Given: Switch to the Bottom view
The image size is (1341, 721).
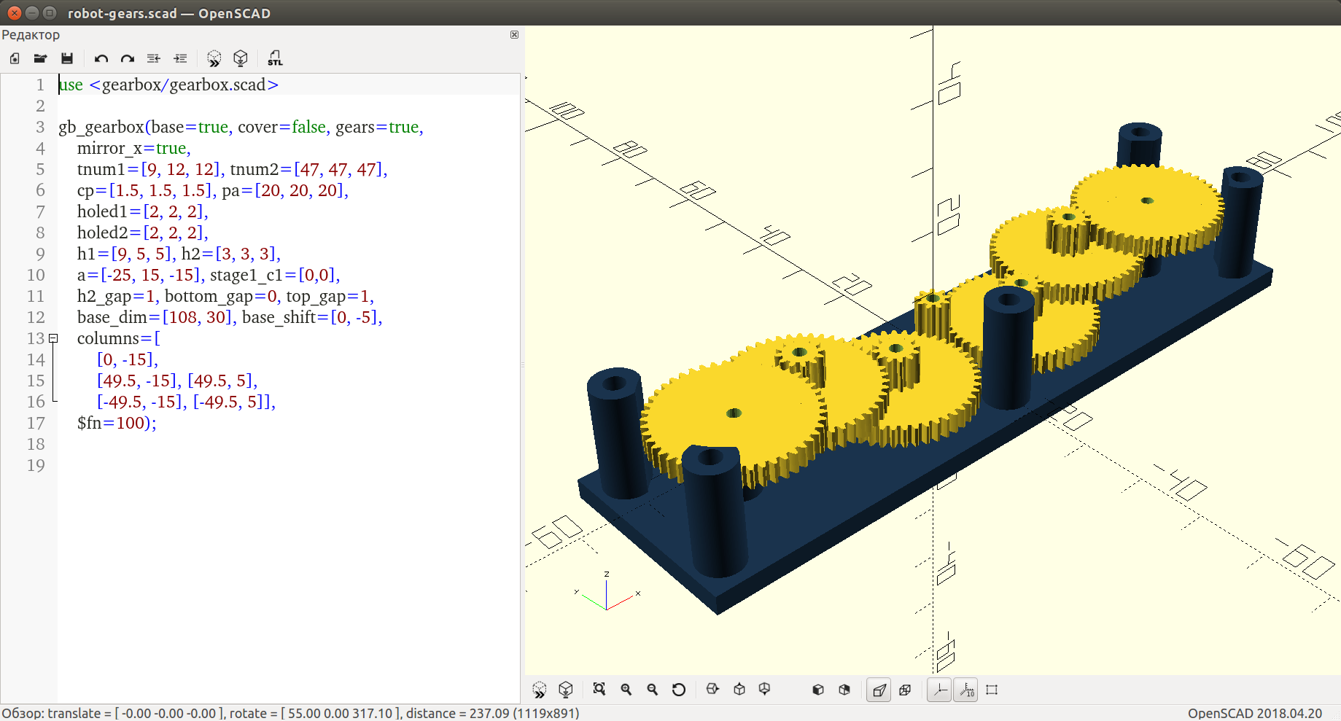Looking at the screenshot, I should [x=765, y=690].
